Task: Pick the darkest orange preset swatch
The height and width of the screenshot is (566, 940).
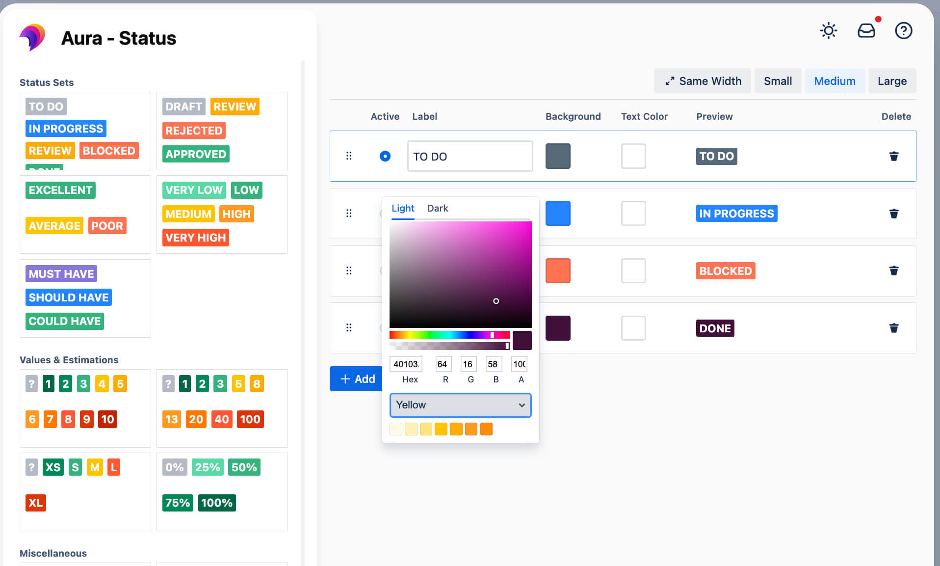Action: (x=486, y=429)
